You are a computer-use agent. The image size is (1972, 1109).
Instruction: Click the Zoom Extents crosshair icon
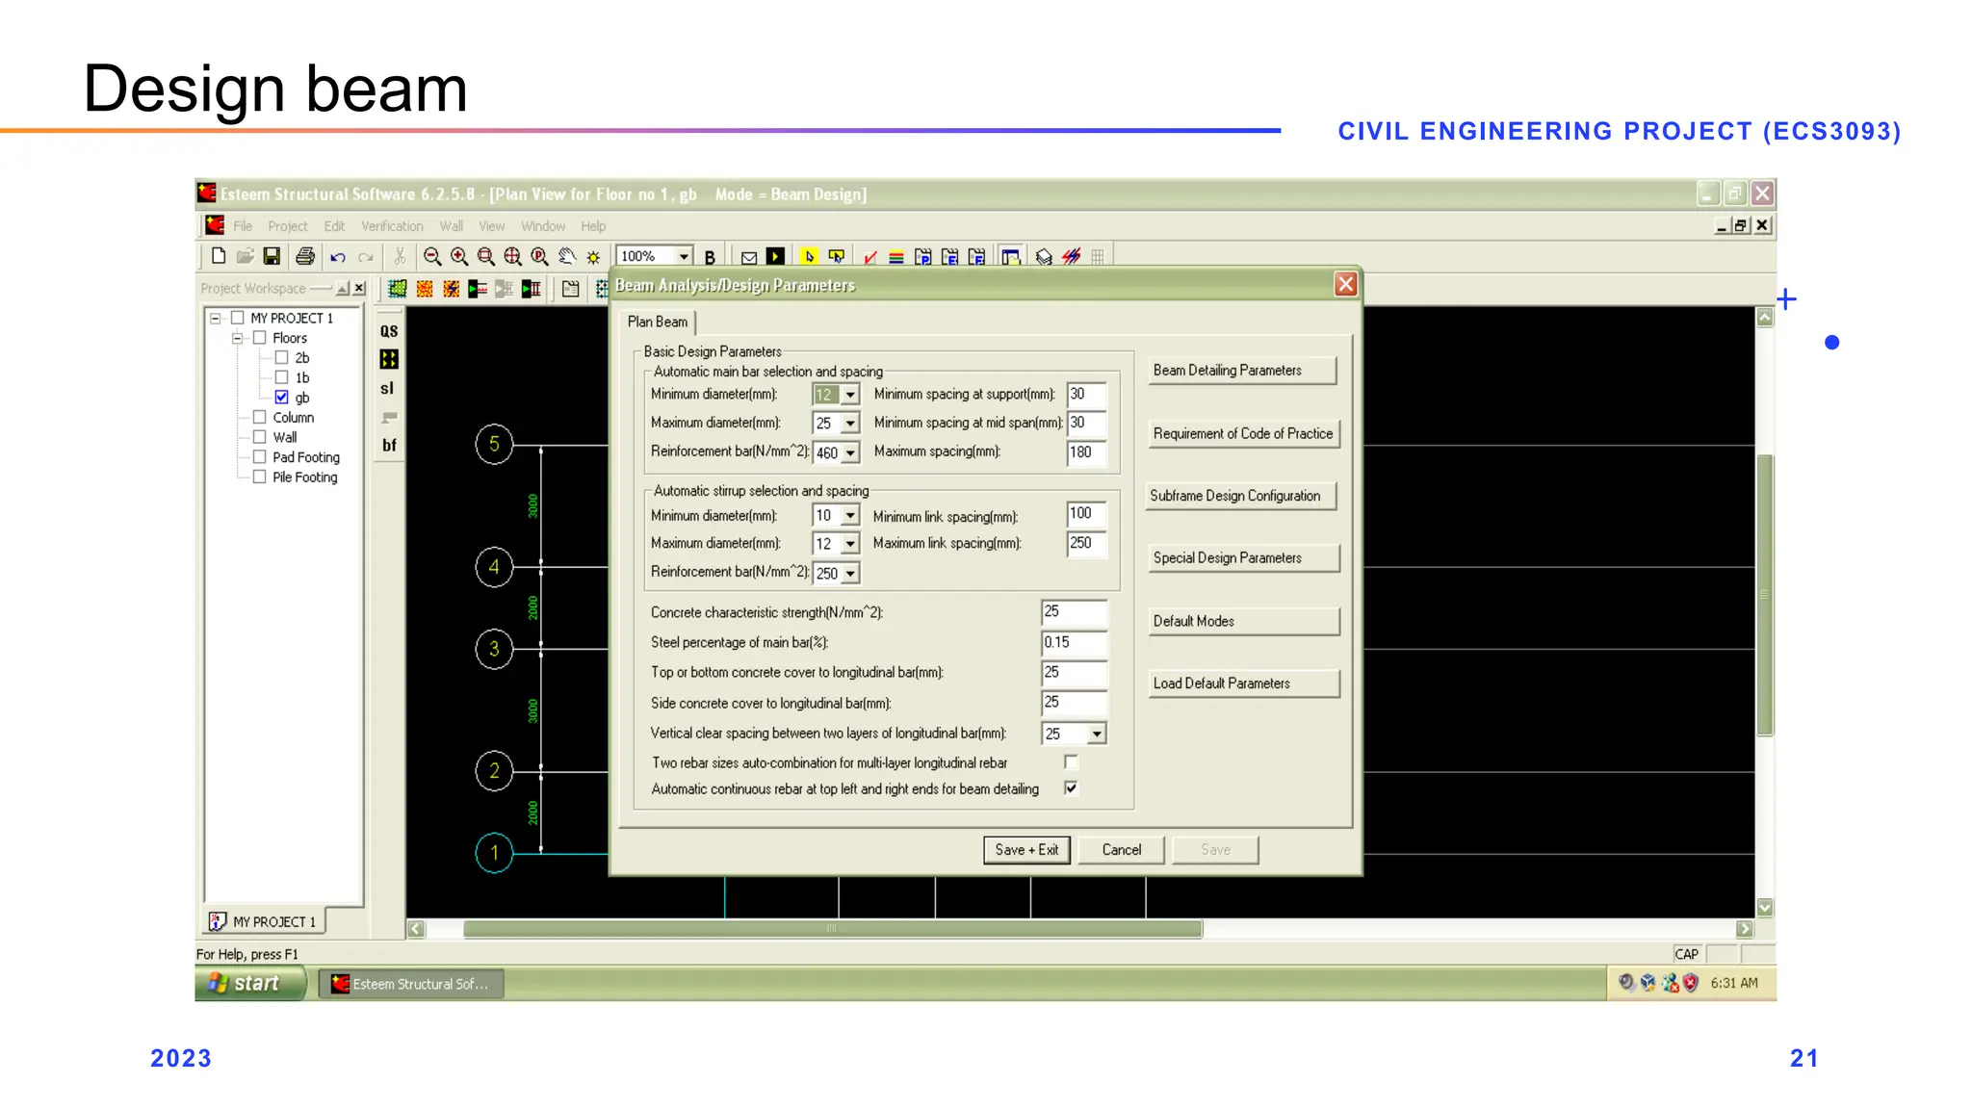coord(513,256)
